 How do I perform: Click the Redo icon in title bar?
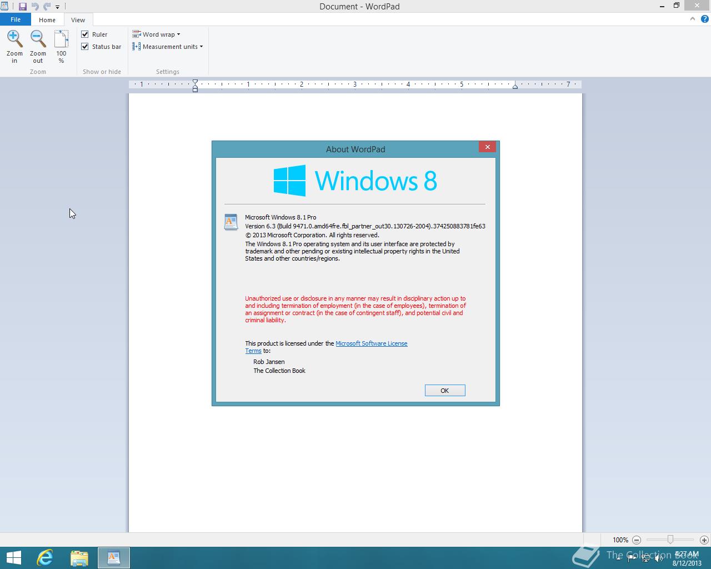click(47, 7)
